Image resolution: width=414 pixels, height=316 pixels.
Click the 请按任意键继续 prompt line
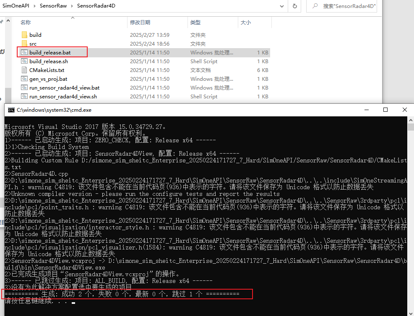[40, 301]
